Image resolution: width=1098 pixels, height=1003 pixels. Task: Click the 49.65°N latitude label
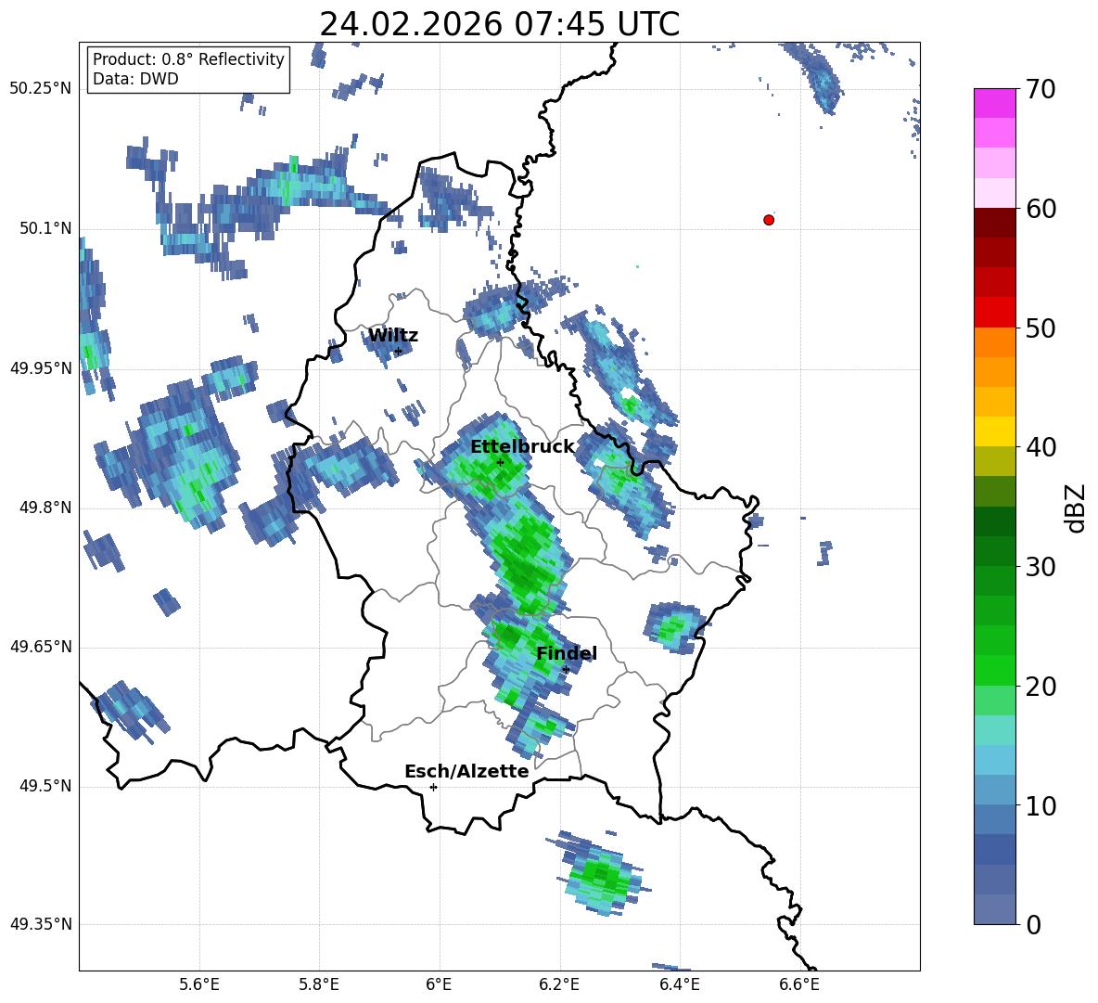(41, 647)
